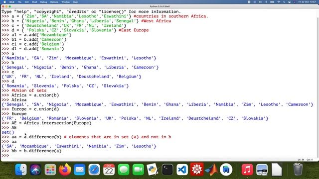Screen dimensions: 319x179
Task: Click the volume icon in the menu bar
Action: tap(260, 2)
